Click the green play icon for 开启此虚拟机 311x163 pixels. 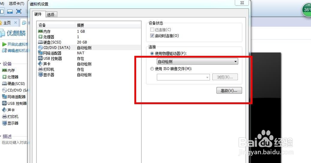point(4,44)
